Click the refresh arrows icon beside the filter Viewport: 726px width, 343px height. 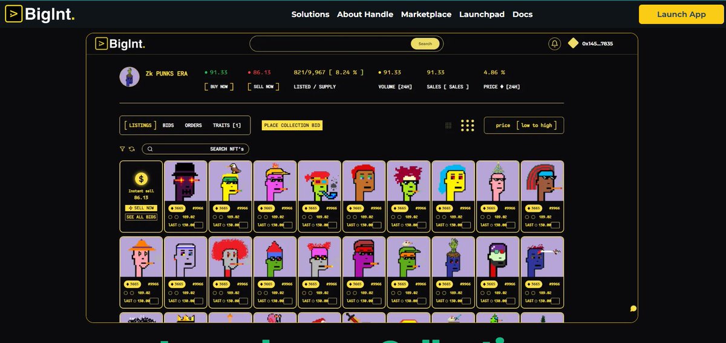pos(131,149)
